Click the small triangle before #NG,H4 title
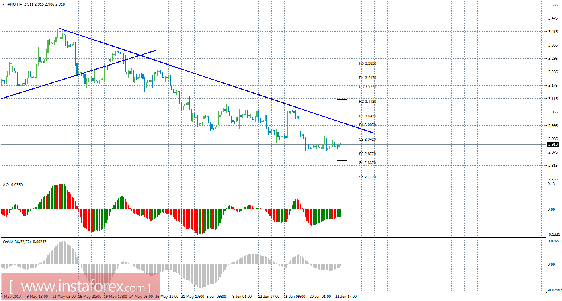The height and width of the screenshot is (301, 562). pos(4,4)
